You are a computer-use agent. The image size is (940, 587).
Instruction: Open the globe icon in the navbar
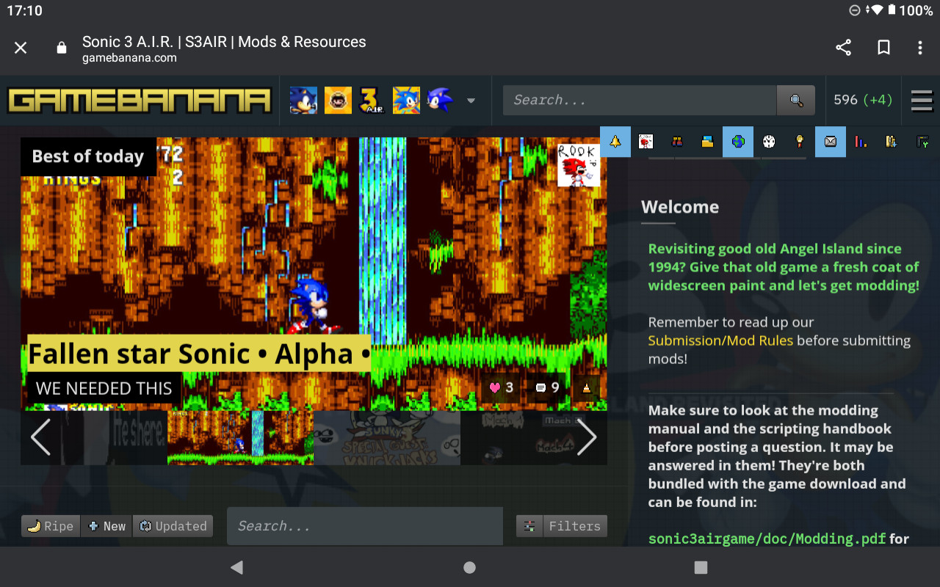pyautogui.click(x=738, y=141)
